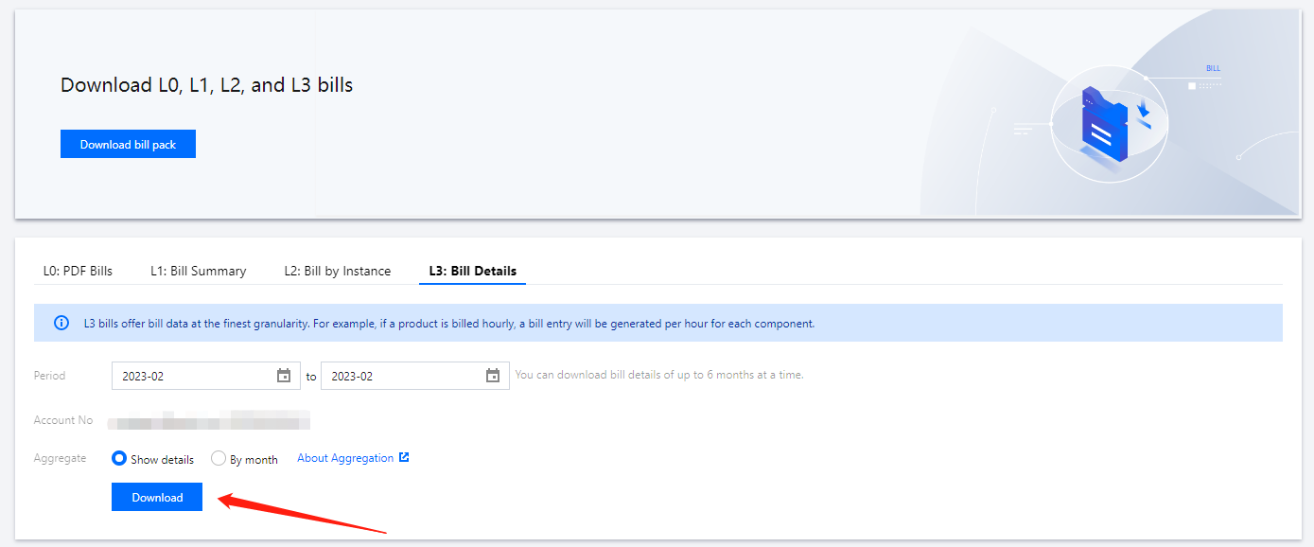
Task: Open the start period calendar icon
Action: click(x=284, y=376)
